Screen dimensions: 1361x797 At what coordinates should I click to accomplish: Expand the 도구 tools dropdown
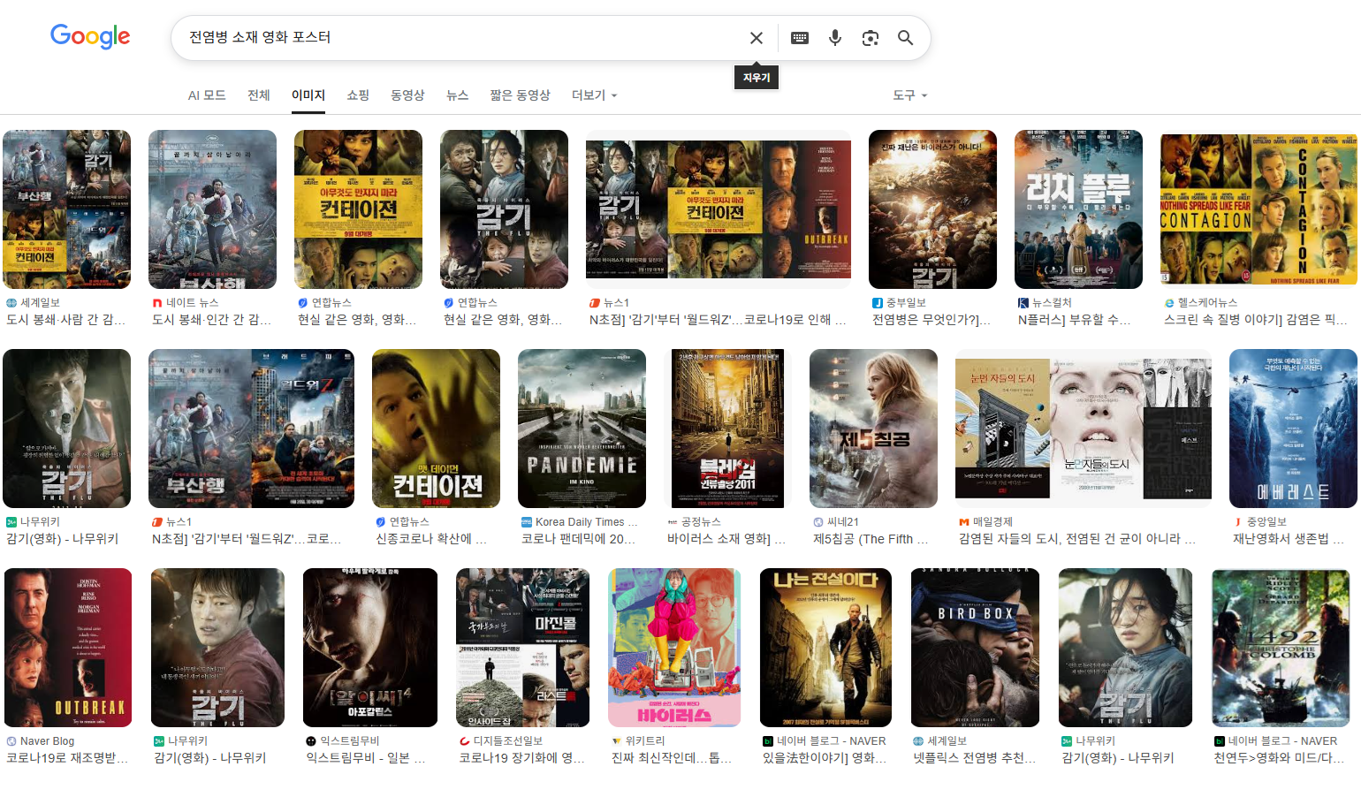point(910,95)
